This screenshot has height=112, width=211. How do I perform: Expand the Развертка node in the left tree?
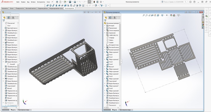coord(3,103)
